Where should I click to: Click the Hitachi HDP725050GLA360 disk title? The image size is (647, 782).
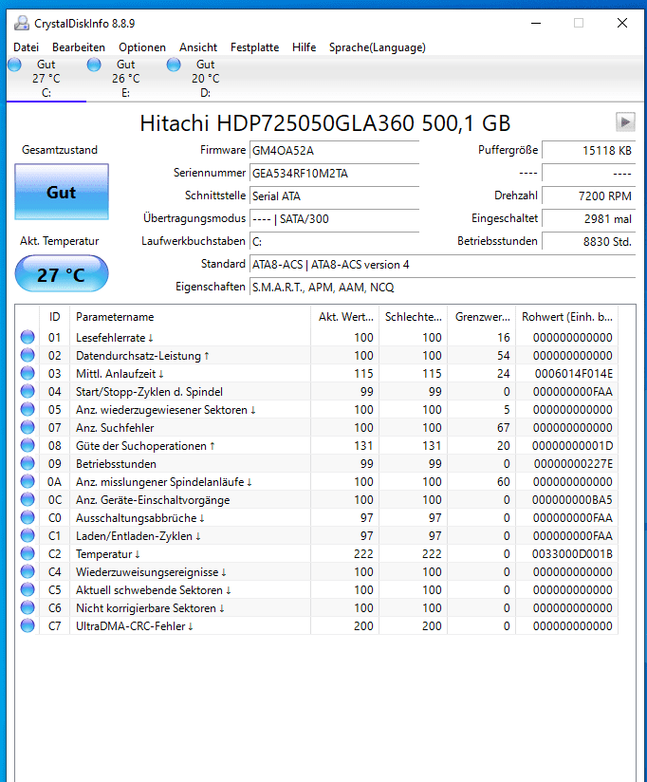point(325,123)
